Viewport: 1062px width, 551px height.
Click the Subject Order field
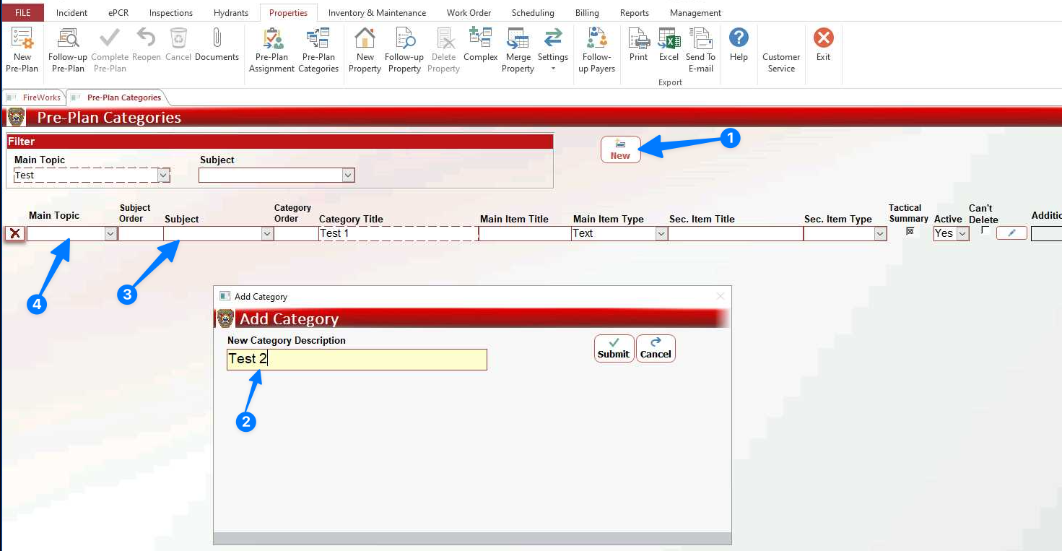tap(141, 233)
